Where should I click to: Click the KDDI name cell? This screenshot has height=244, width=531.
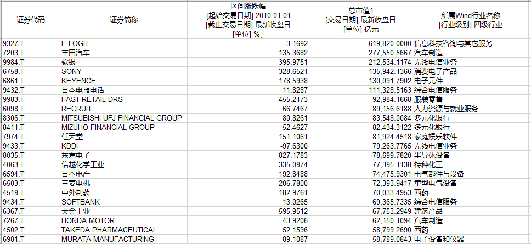click(x=124, y=146)
